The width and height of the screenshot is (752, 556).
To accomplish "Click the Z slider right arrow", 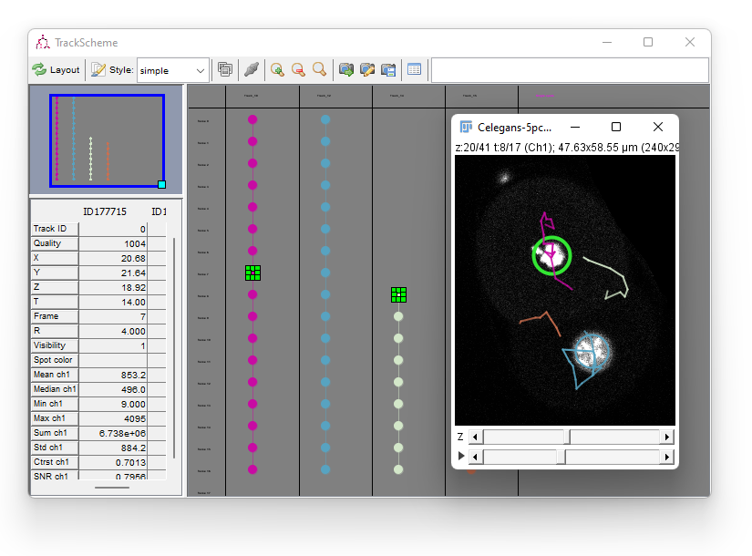I will point(666,437).
